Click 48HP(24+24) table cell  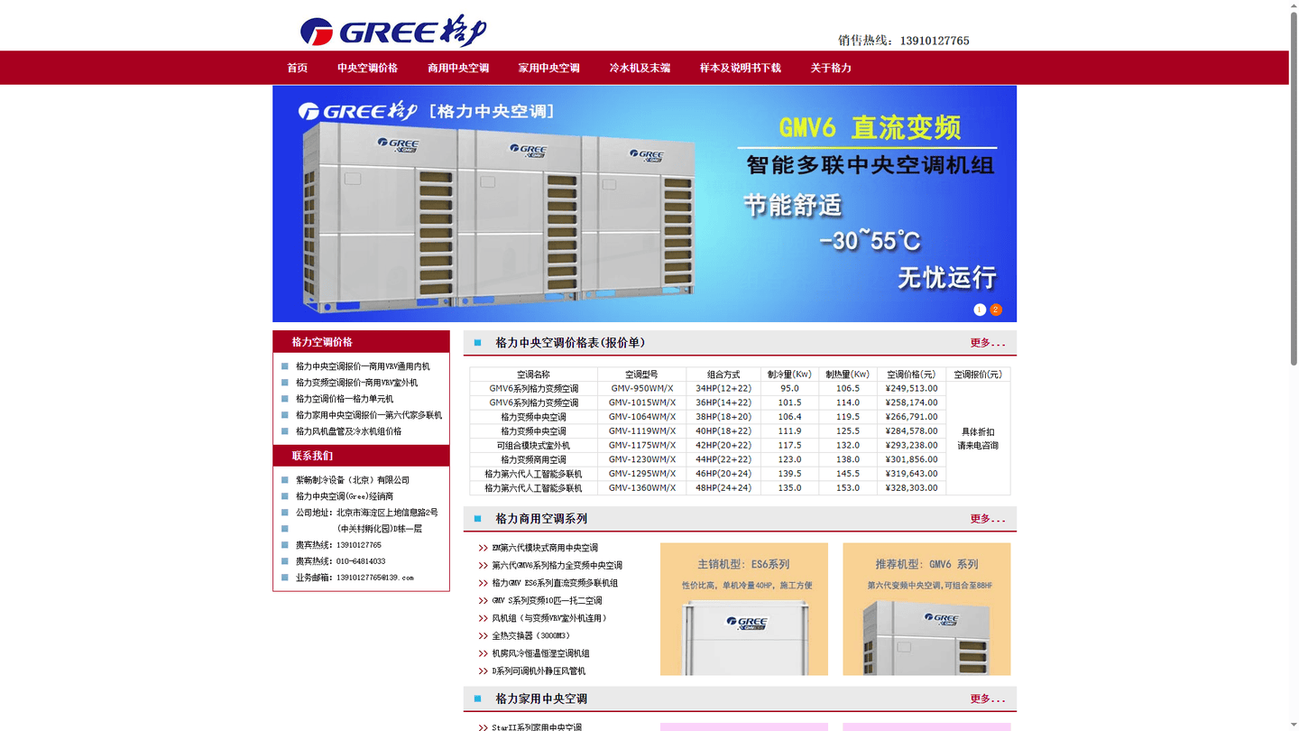click(x=723, y=488)
